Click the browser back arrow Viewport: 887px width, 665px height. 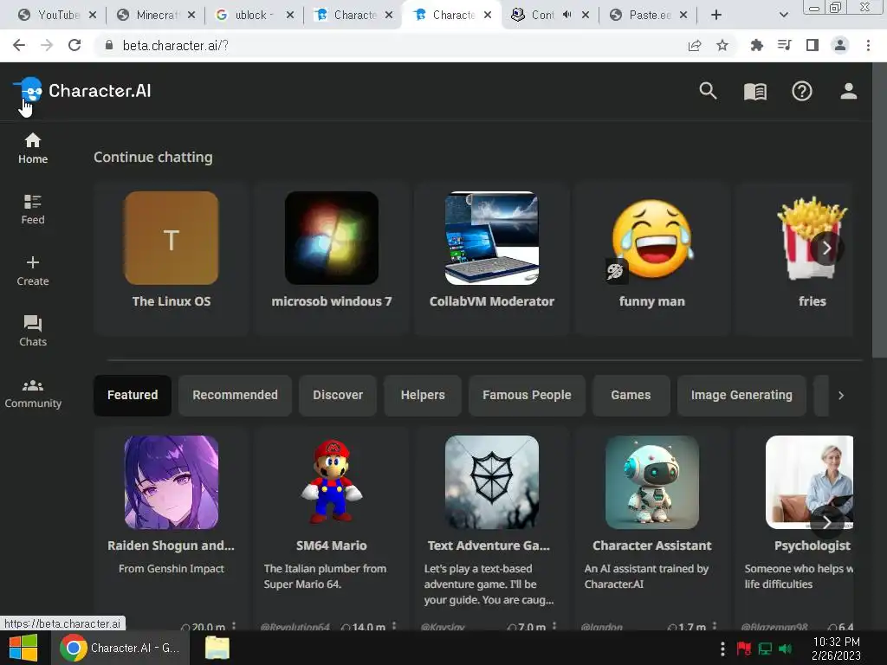pyautogui.click(x=19, y=45)
